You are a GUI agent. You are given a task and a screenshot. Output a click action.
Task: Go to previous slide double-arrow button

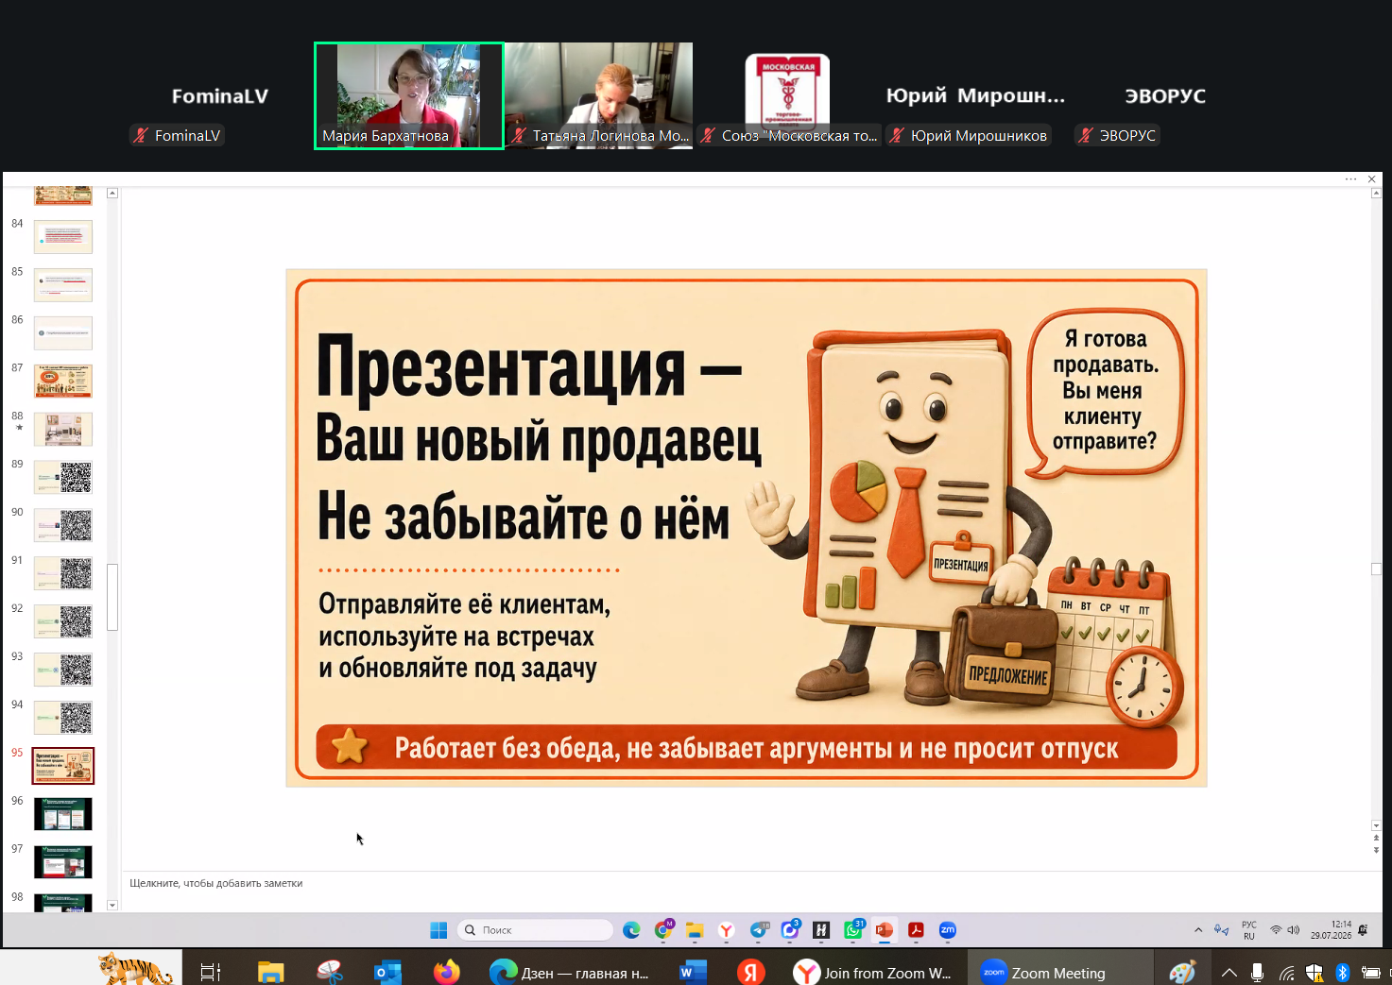1376,839
